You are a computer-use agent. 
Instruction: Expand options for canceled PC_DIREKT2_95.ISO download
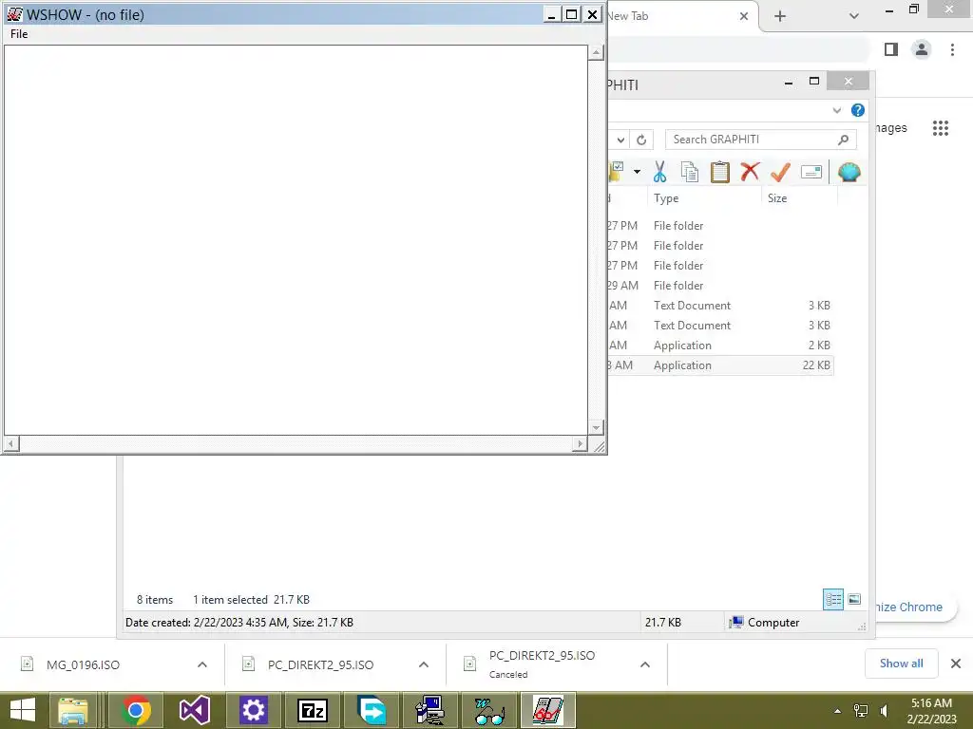[645, 664]
